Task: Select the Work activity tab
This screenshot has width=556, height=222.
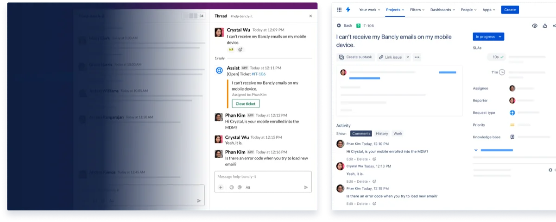Action: point(398,134)
